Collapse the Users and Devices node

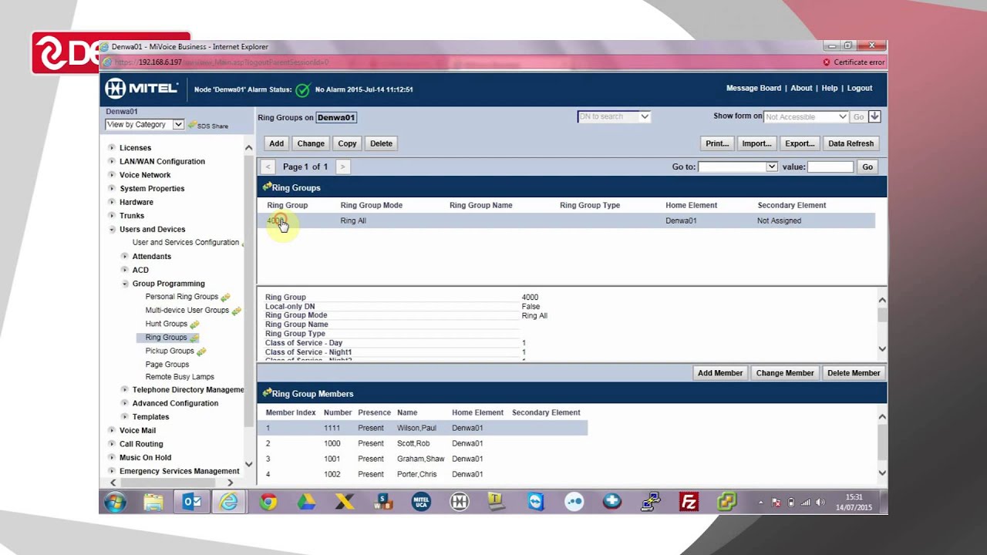click(112, 229)
